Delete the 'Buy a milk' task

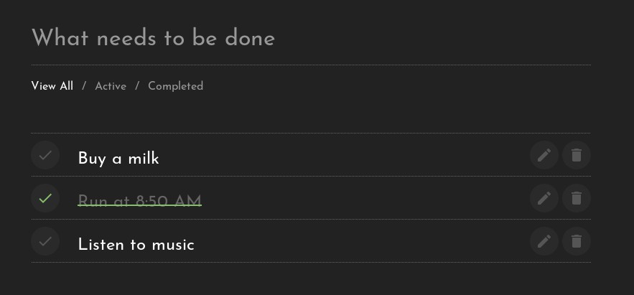[x=576, y=155]
